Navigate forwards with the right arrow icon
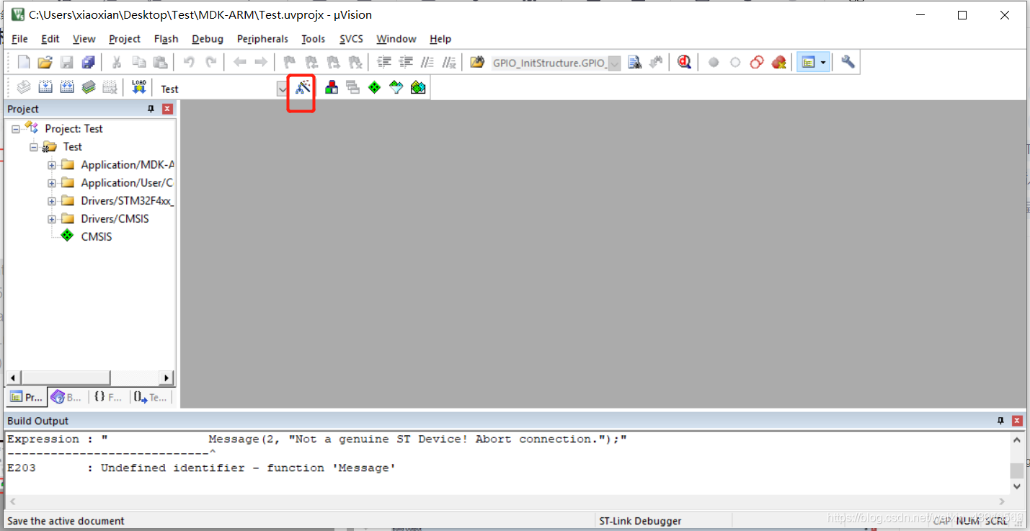Image resolution: width=1030 pixels, height=531 pixels. pyautogui.click(x=261, y=63)
